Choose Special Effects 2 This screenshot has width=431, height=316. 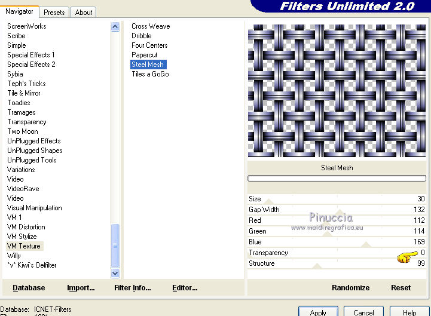click(x=31, y=65)
